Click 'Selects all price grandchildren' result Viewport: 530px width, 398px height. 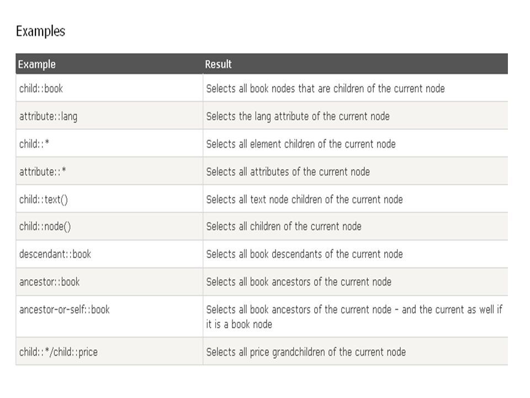click(306, 352)
